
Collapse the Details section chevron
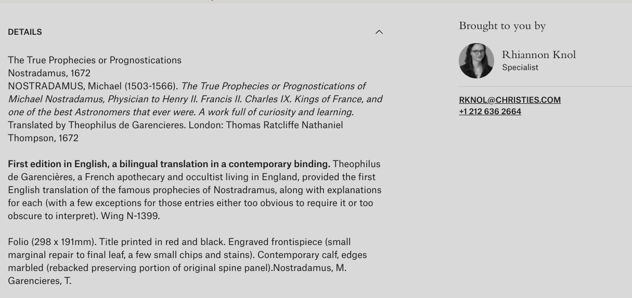379,32
